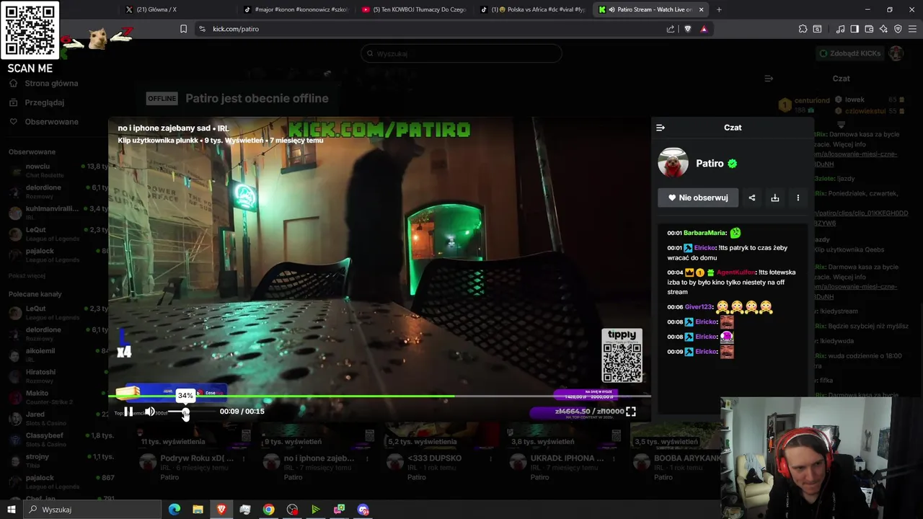Screen dimensions: 923x519
Task: Open Patiro channel avatar in clip panel
Action: (x=673, y=163)
